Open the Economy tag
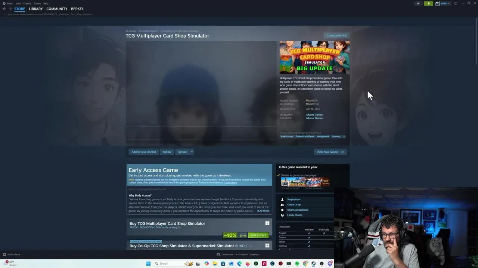478x268 pixels. [x=336, y=137]
